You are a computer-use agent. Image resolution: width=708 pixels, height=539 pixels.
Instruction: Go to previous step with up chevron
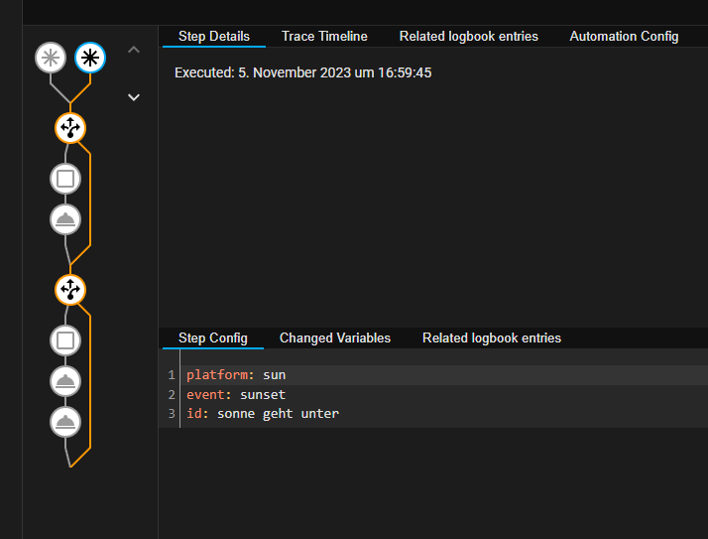tap(134, 50)
